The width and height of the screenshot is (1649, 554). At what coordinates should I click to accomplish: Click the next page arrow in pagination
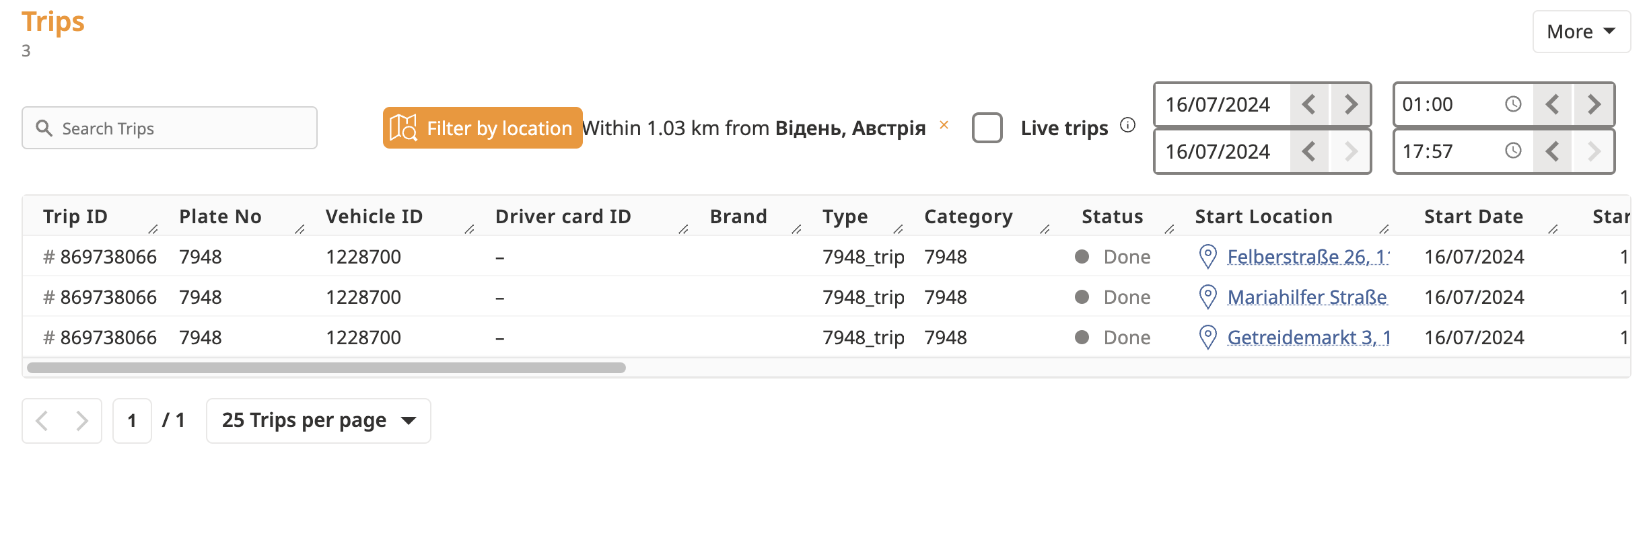coord(82,421)
